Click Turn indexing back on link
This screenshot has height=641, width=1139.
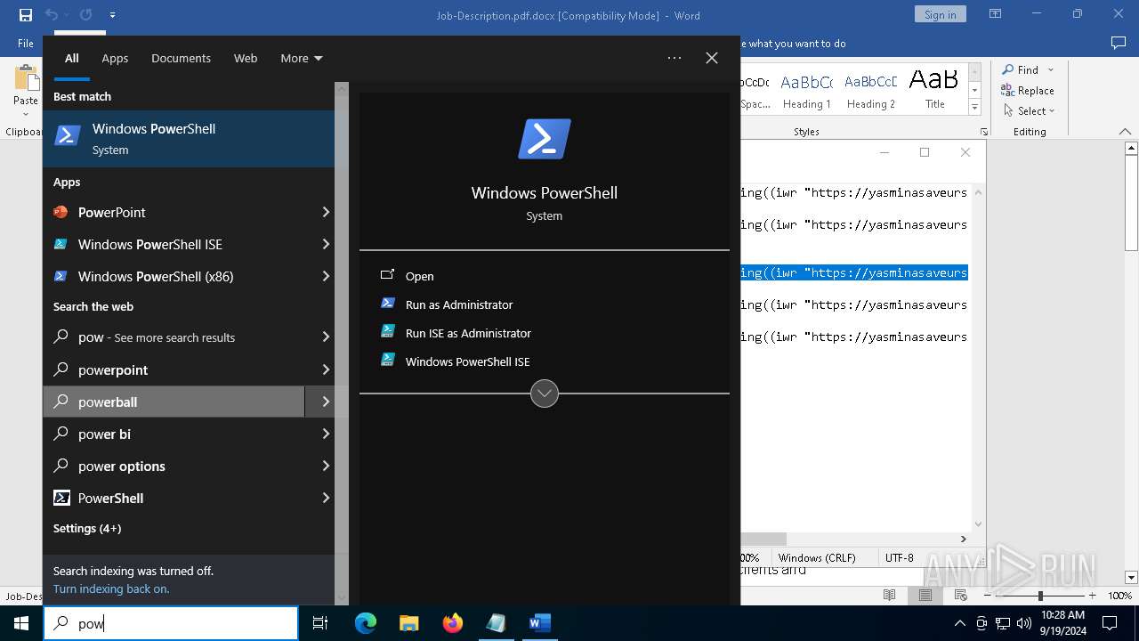click(x=111, y=588)
